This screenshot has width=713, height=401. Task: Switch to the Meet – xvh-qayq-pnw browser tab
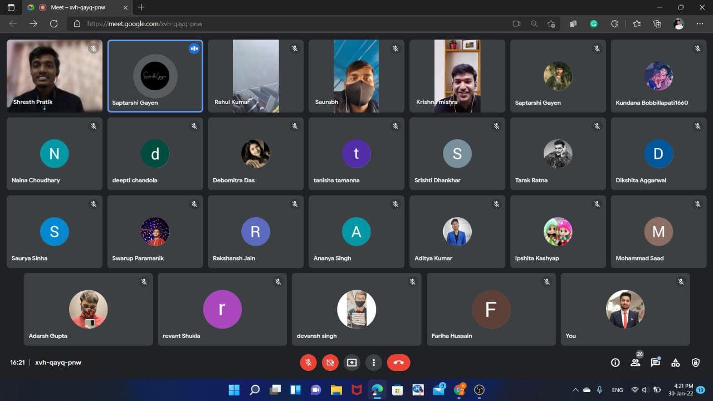point(77,7)
